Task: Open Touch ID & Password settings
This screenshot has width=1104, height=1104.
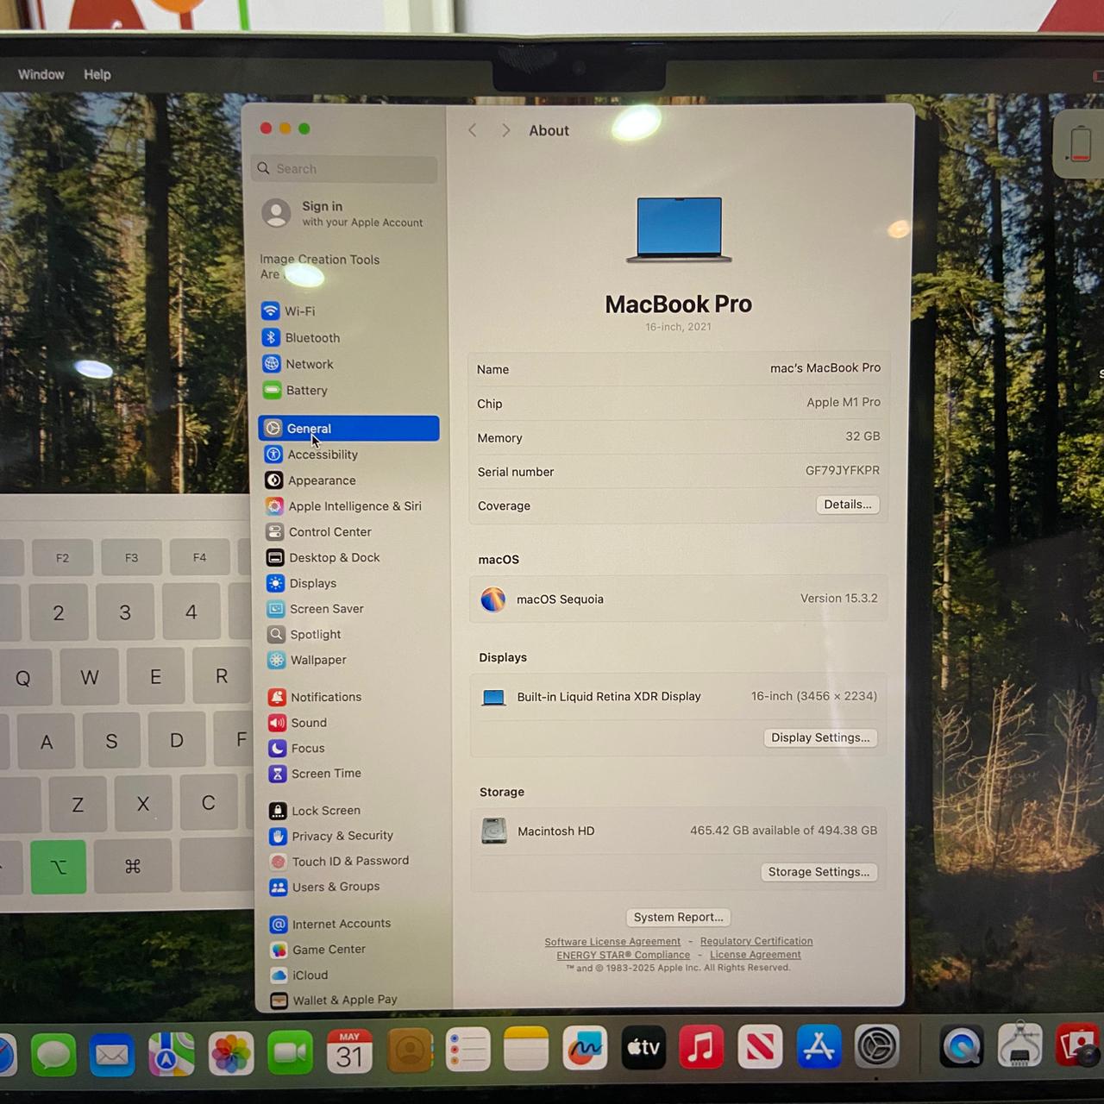Action: click(349, 861)
